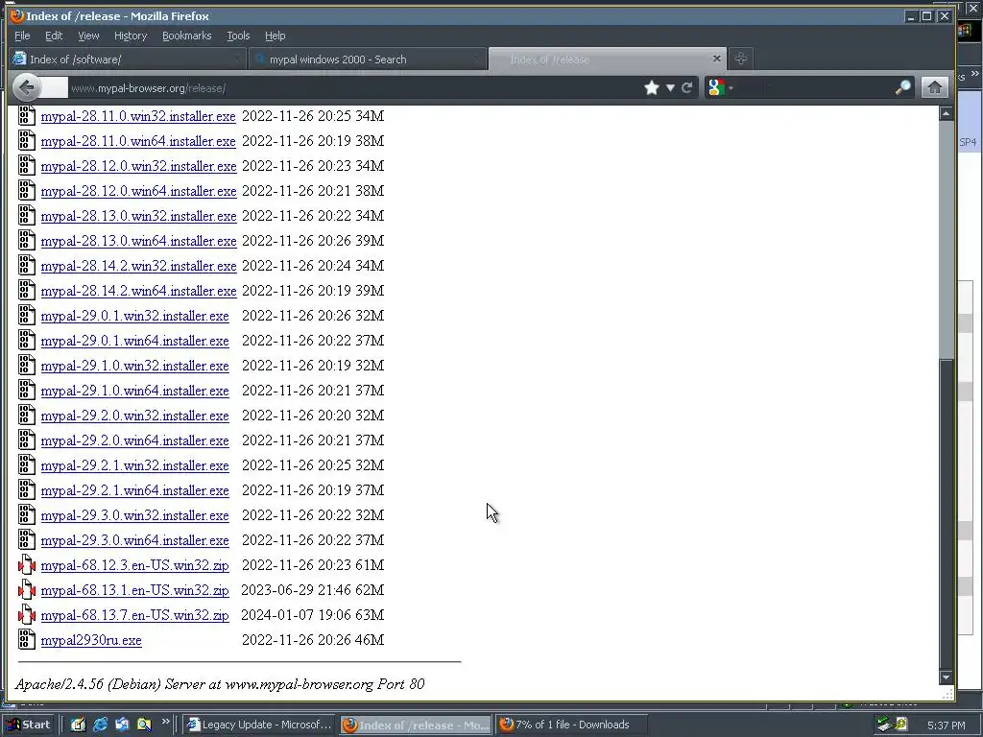
Task: Download mypal-28.12.0.win32.installer.exe
Action: [138, 166]
